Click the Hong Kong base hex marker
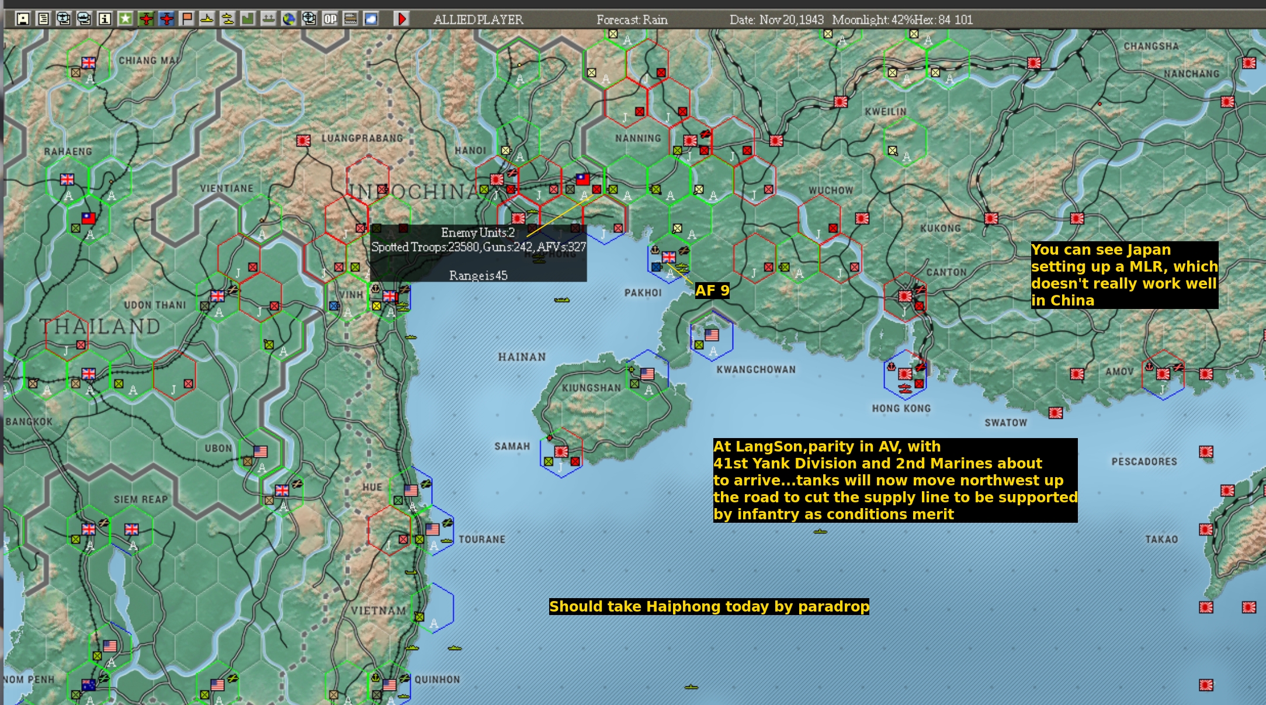 pyautogui.click(x=905, y=374)
